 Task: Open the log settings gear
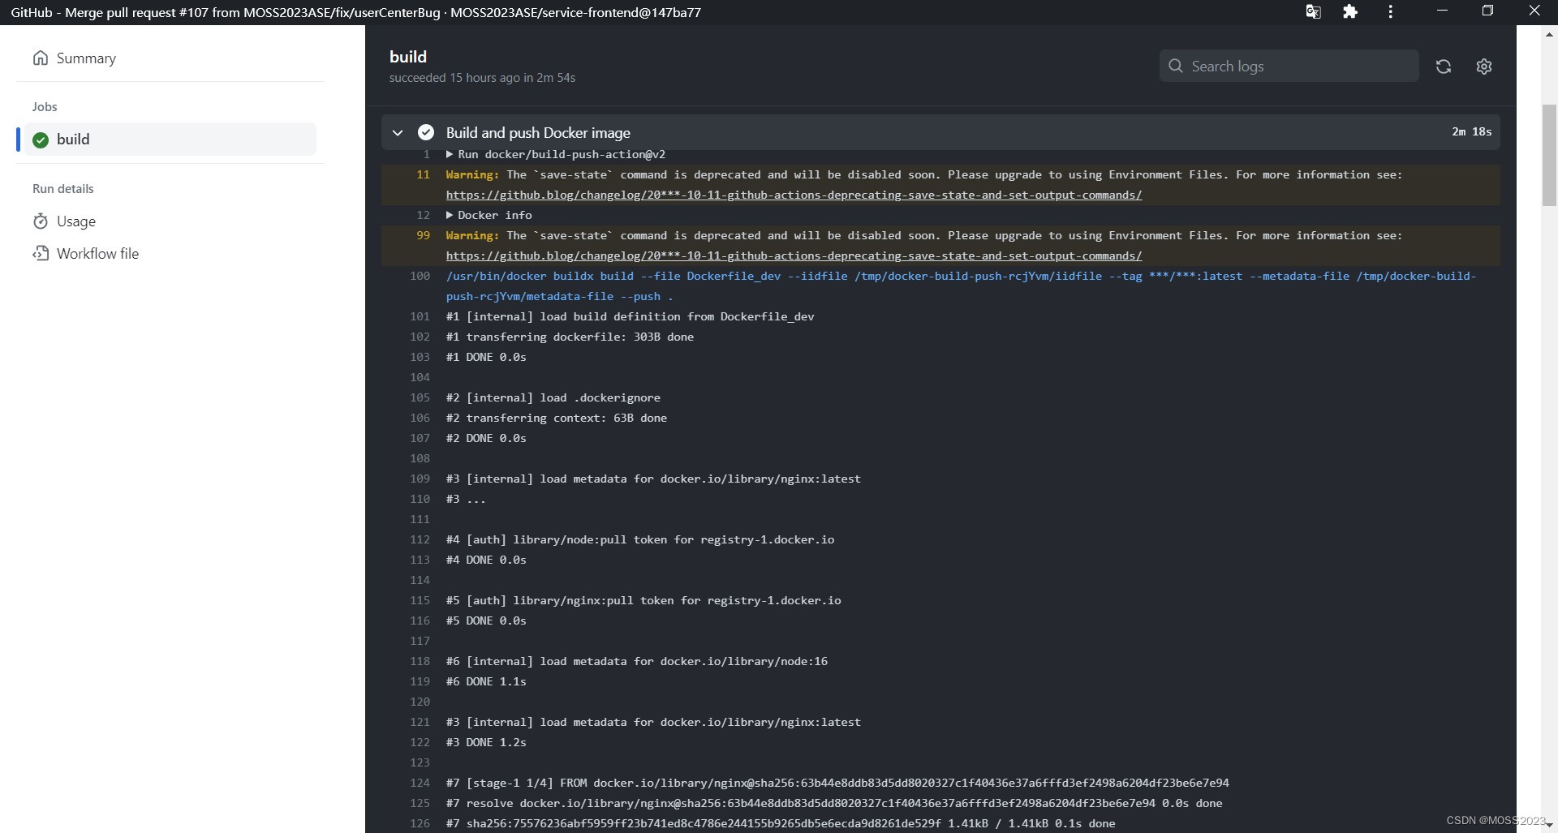click(1483, 67)
